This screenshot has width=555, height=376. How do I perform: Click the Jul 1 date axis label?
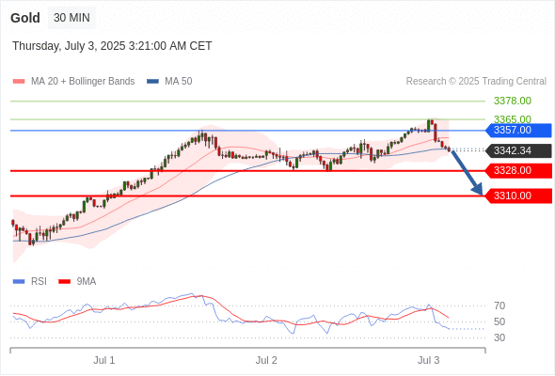pyautogui.click(x=104, y=360)
